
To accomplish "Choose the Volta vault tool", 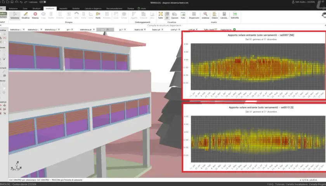I will [83, 15].
